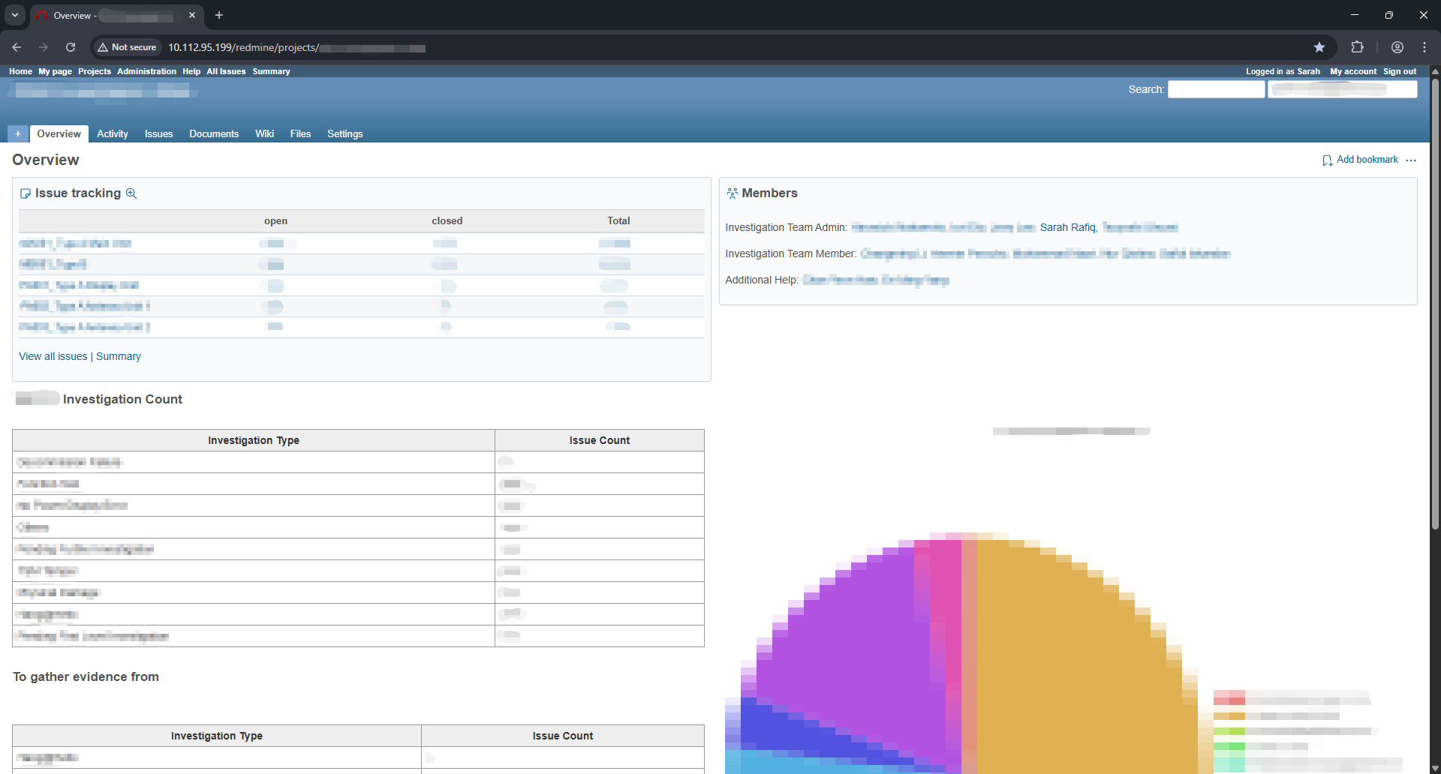
Task: Open the Chrome three-dot menu
Action: click(1425, 47)
